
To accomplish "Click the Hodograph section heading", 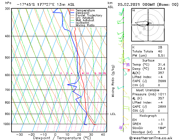I will pyautogui.click(x=148, y=116).
